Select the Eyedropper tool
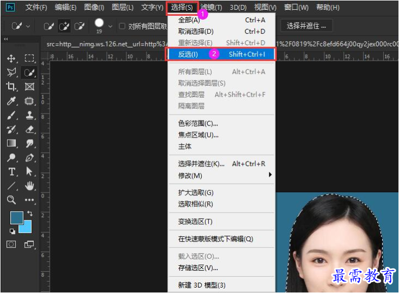This screenshot has width=399, height=293. coord(11,101)
